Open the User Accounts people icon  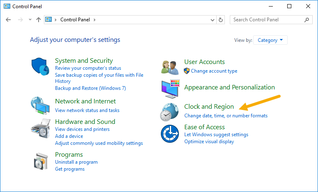coord(170,68)
